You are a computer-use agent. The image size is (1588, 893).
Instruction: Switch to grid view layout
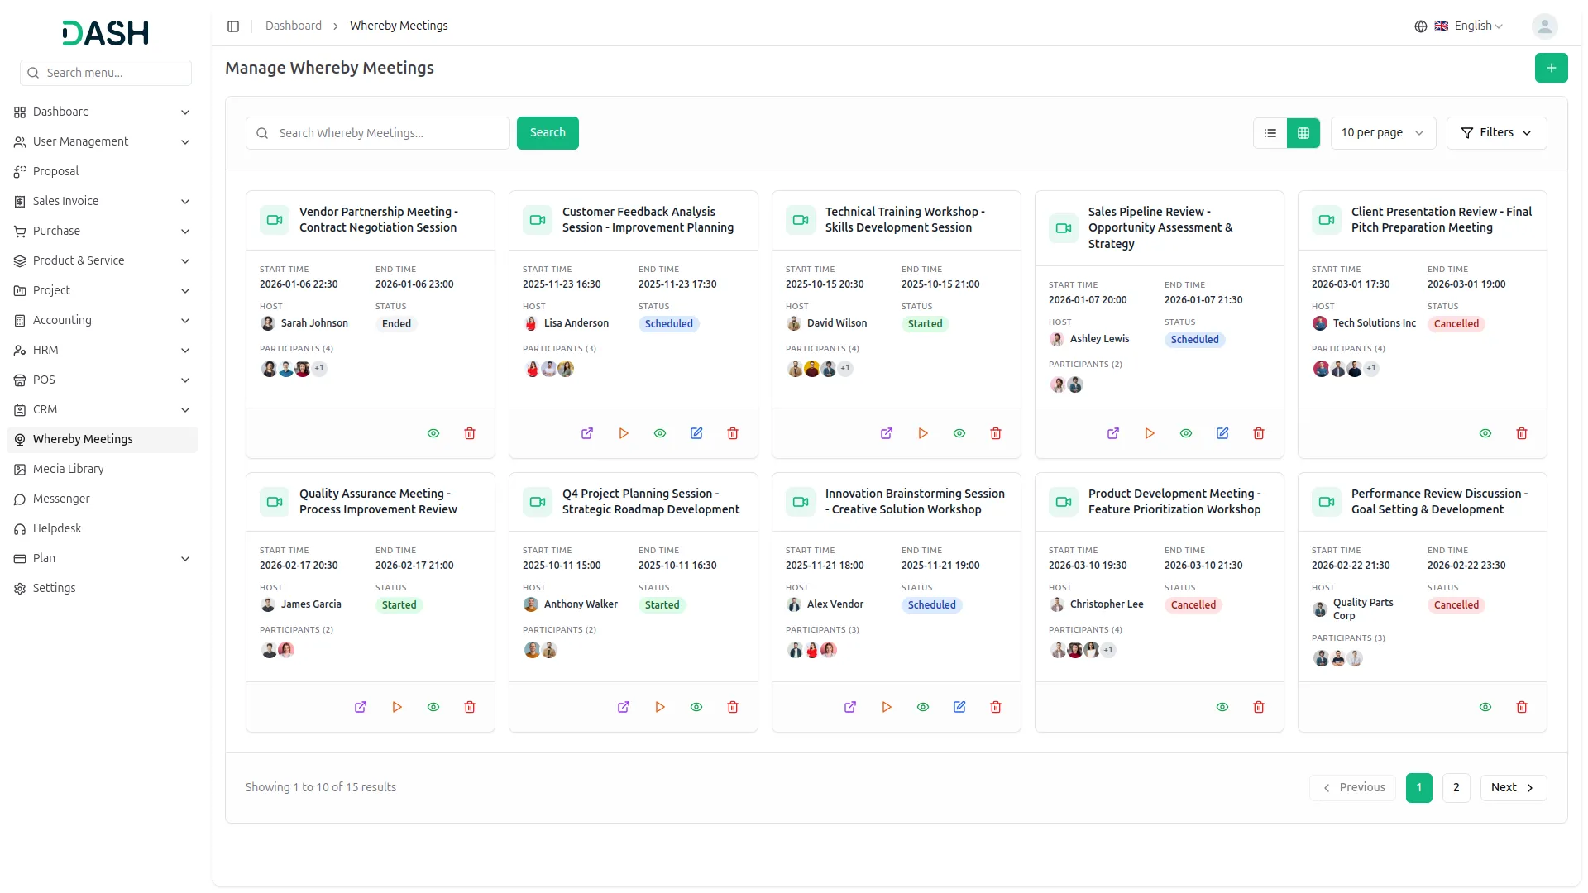point(1303,133)
